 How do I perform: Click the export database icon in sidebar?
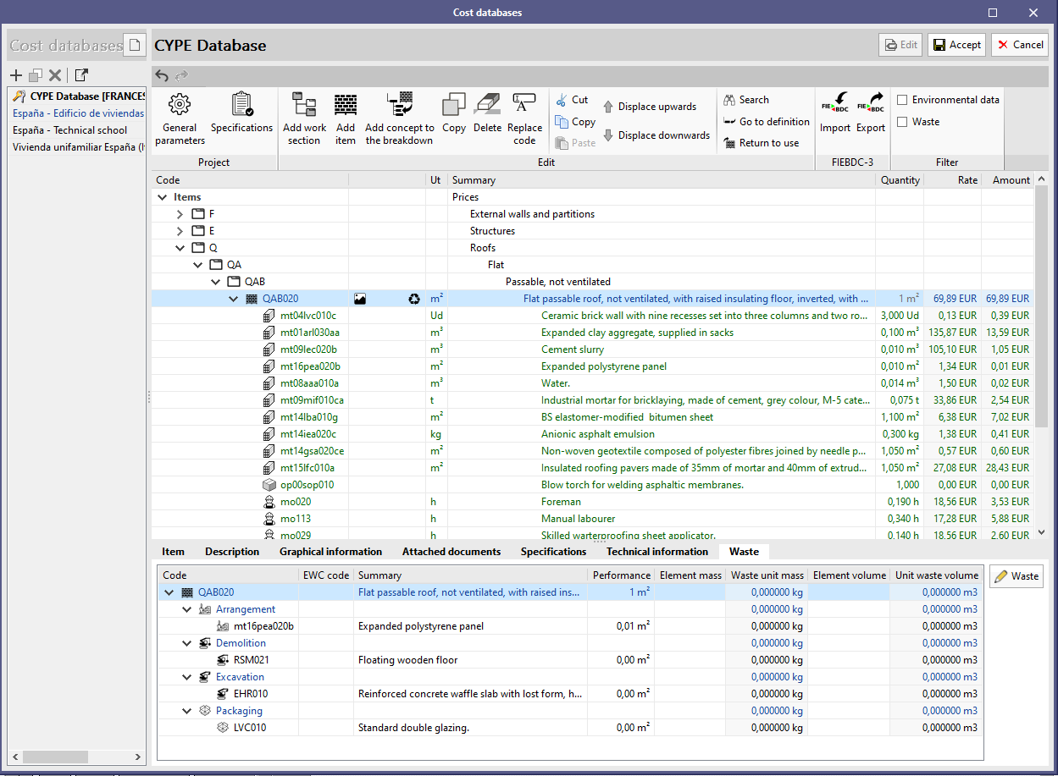[80, 75]
